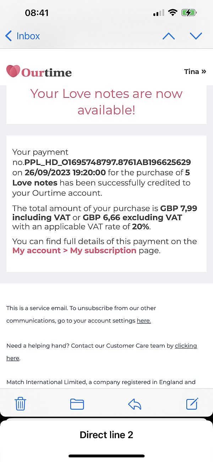
Task: Open the move-to-folder icon
Action: click(77, 404)
